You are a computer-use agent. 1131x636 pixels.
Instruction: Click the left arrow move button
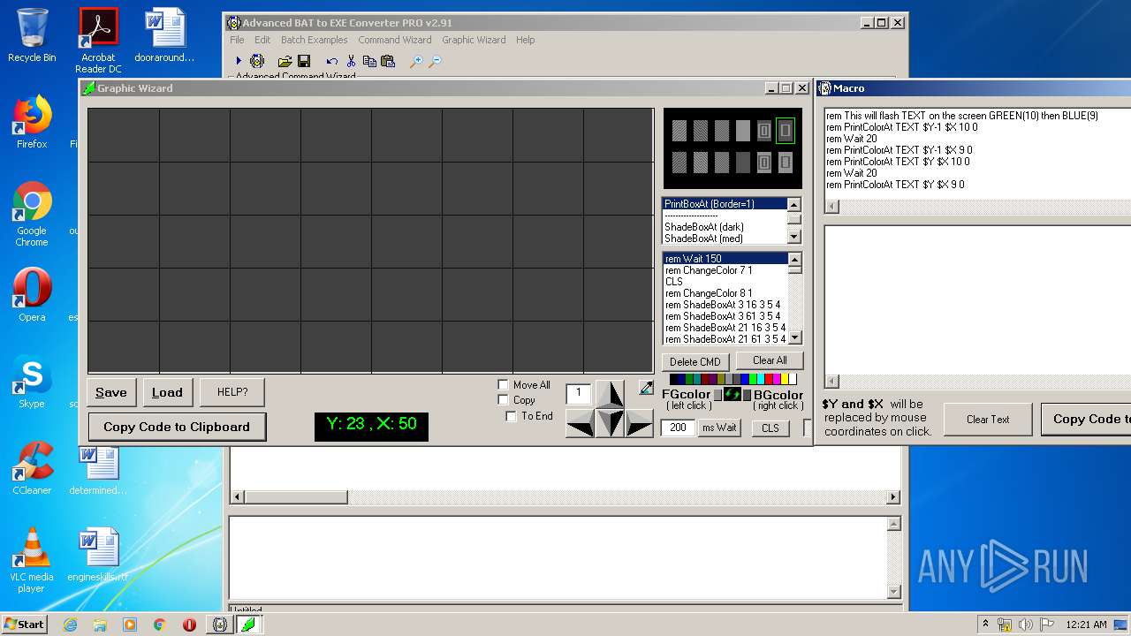point(580,423)
